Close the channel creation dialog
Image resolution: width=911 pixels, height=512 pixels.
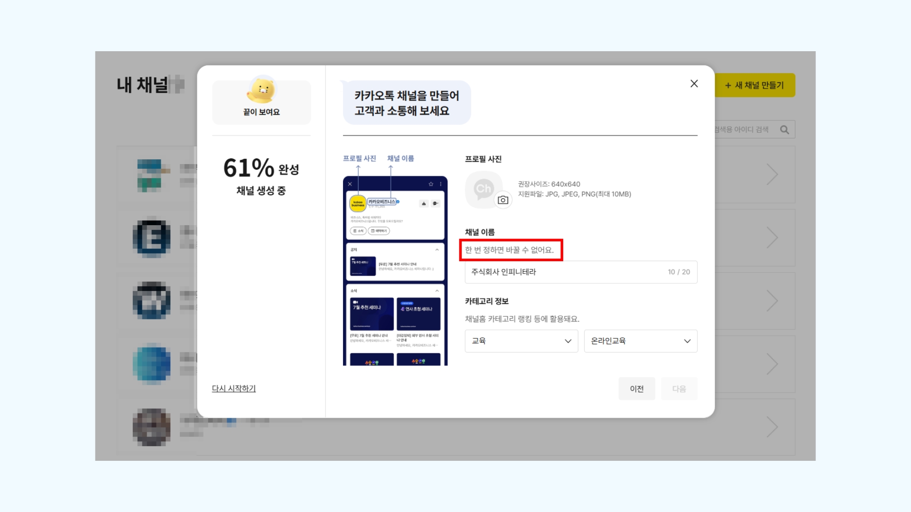pyautogui.click(x=694, y=84)
